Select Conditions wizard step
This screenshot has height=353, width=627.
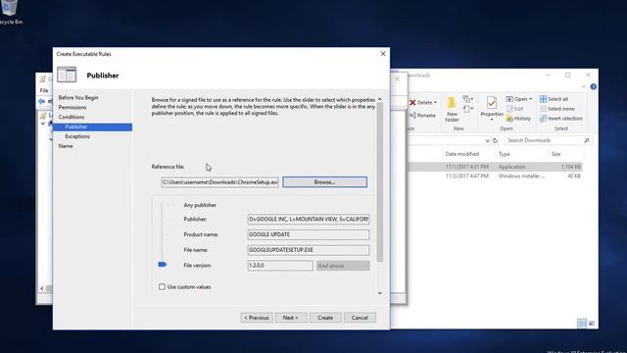tap(72, 117)
